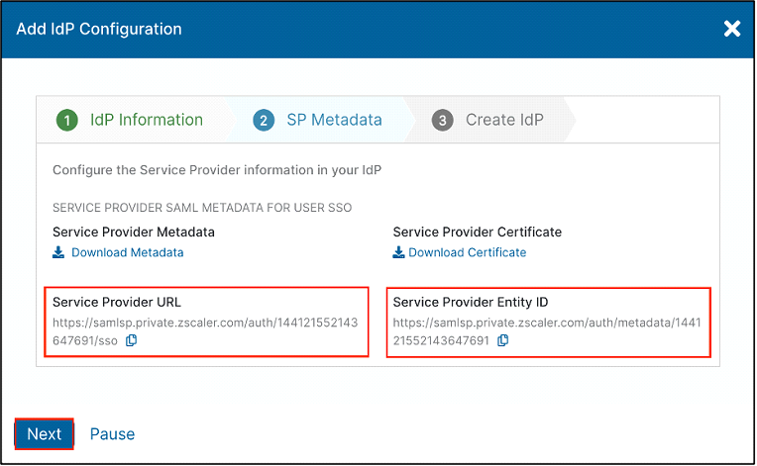Click the download icon beside Download Certificate
This screenshot has width=757, height=466.
coord(398,252)
